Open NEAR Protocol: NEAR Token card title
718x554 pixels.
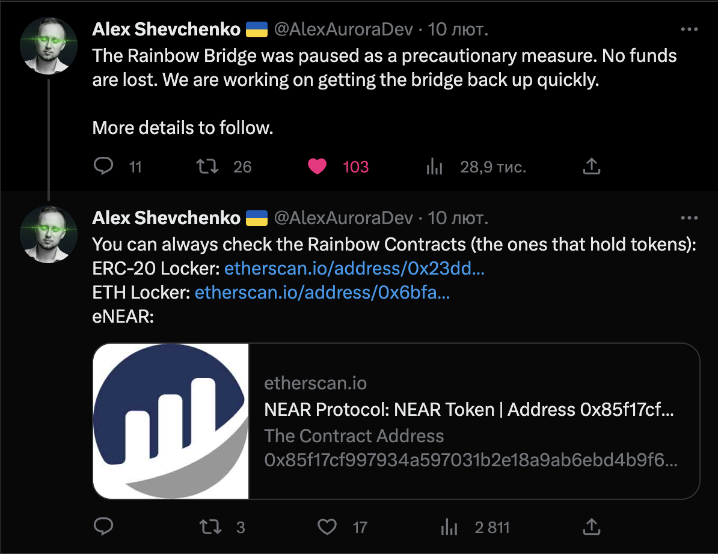(x=469, y=409)
